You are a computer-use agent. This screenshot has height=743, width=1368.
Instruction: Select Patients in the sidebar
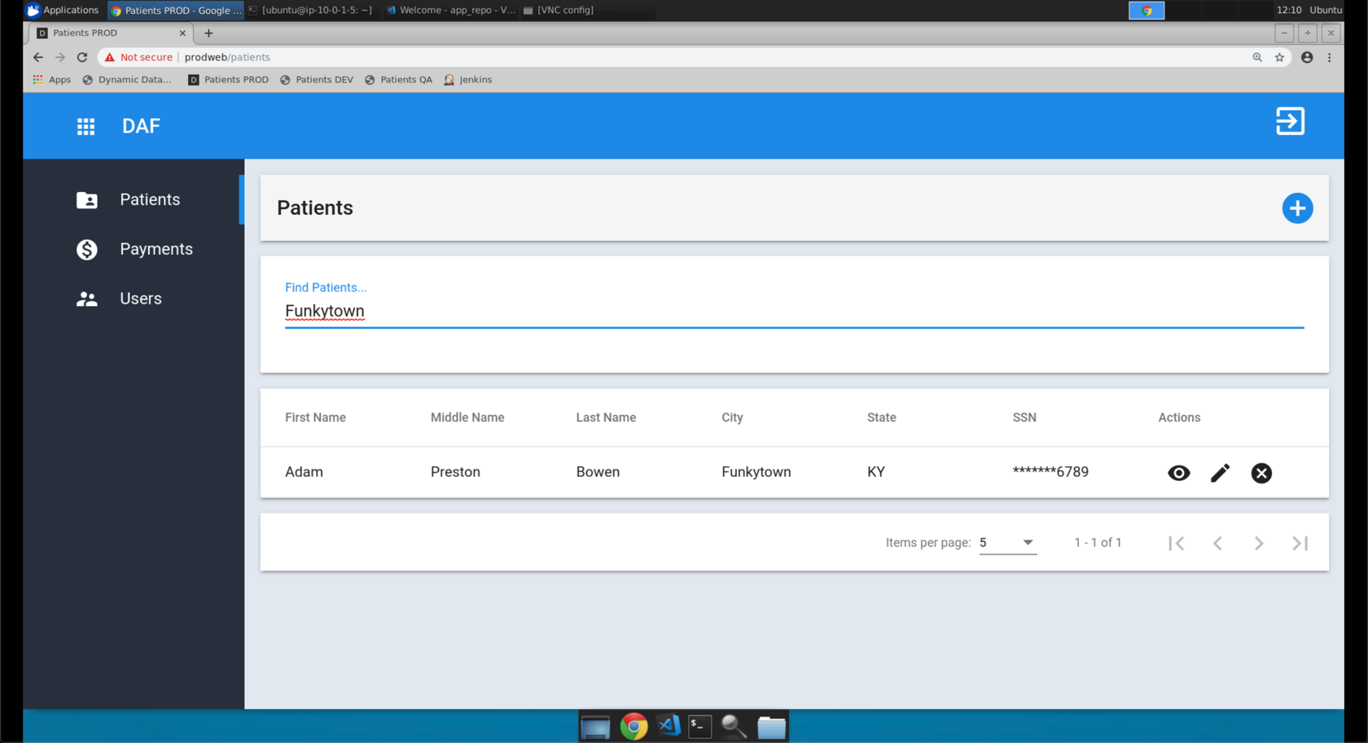pyautogui.click(x=149, y=199)
